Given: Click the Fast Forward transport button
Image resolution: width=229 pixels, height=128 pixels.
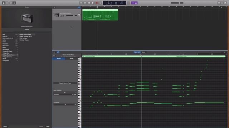Looking at the screenshot, I should 85,3.
